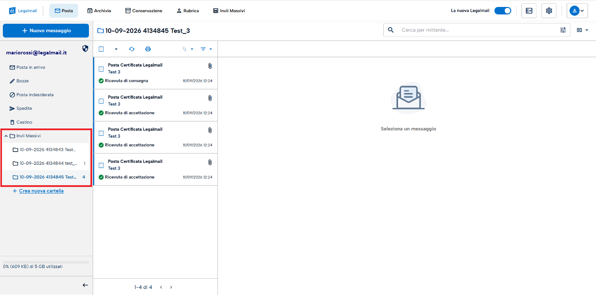Screen dimensions: 596x295
Task: Open the Conservazione tab
Action: coord(143,11)
